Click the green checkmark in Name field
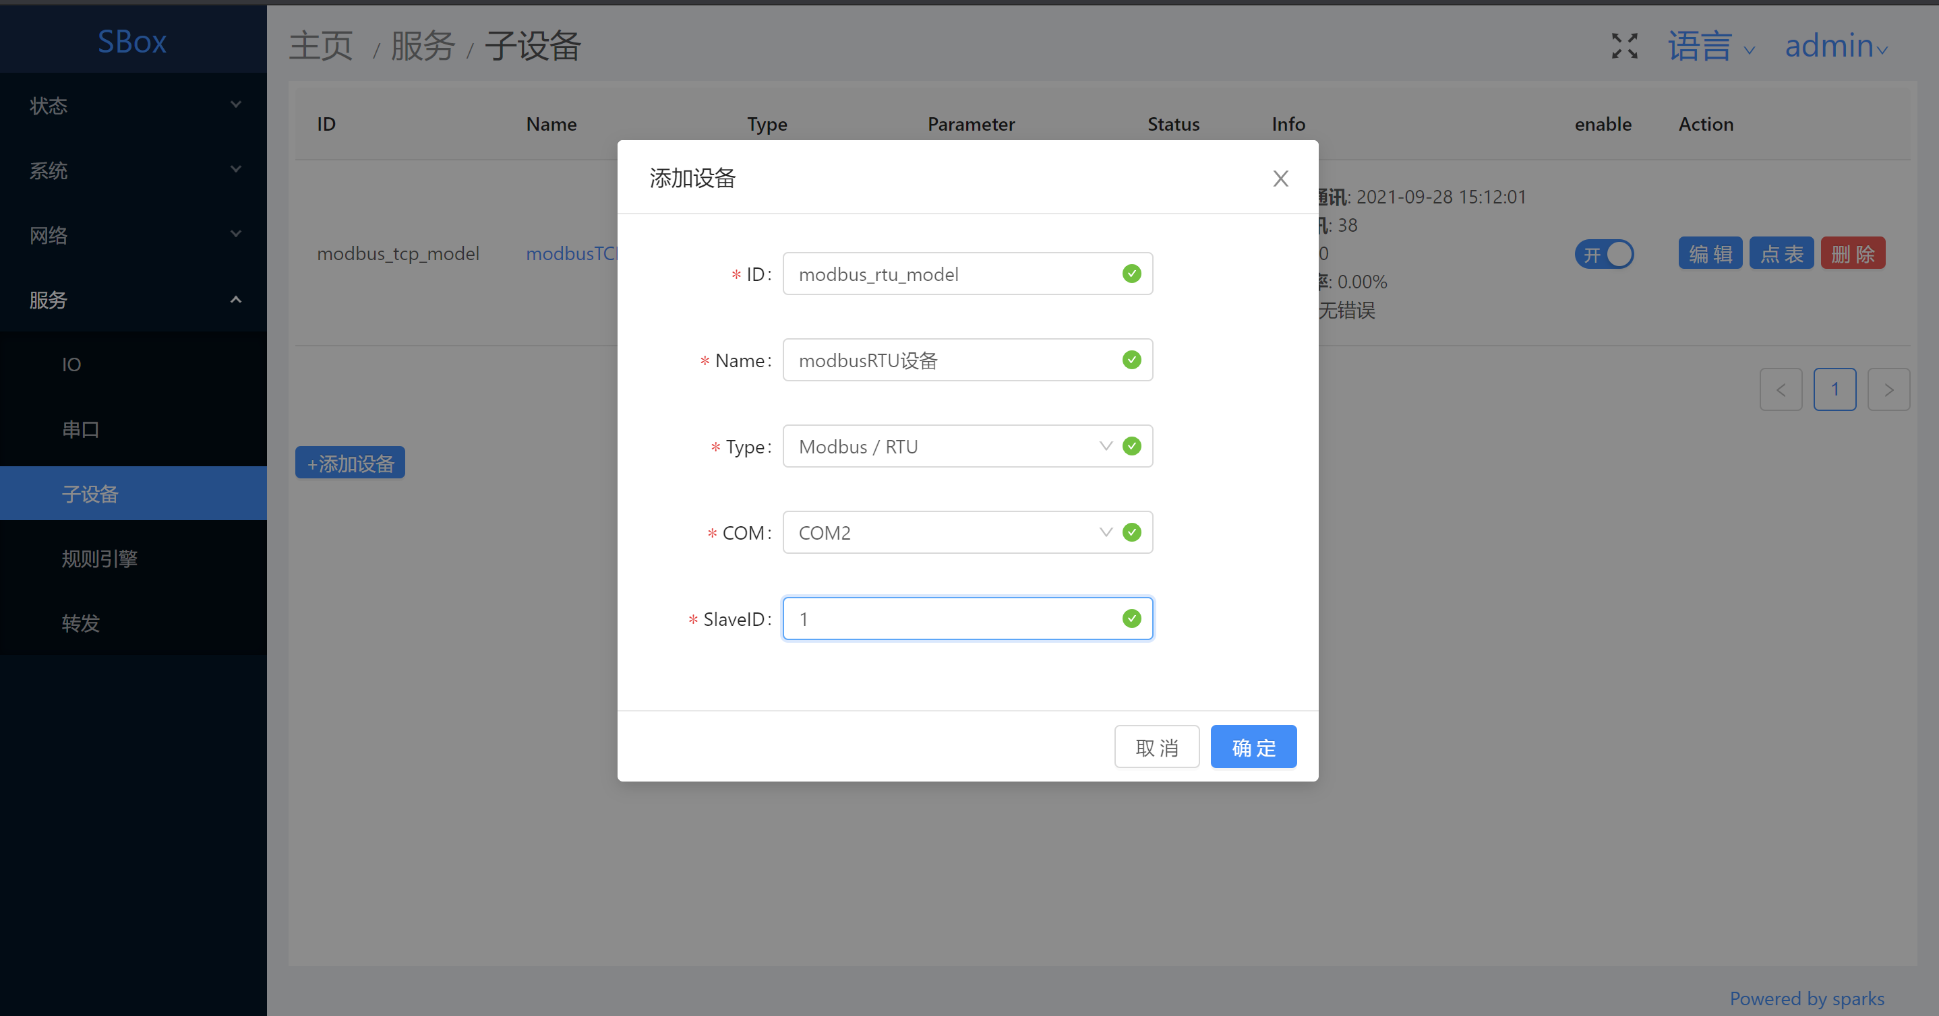Screen dimensions: 1939x1016 (1131, 360)
